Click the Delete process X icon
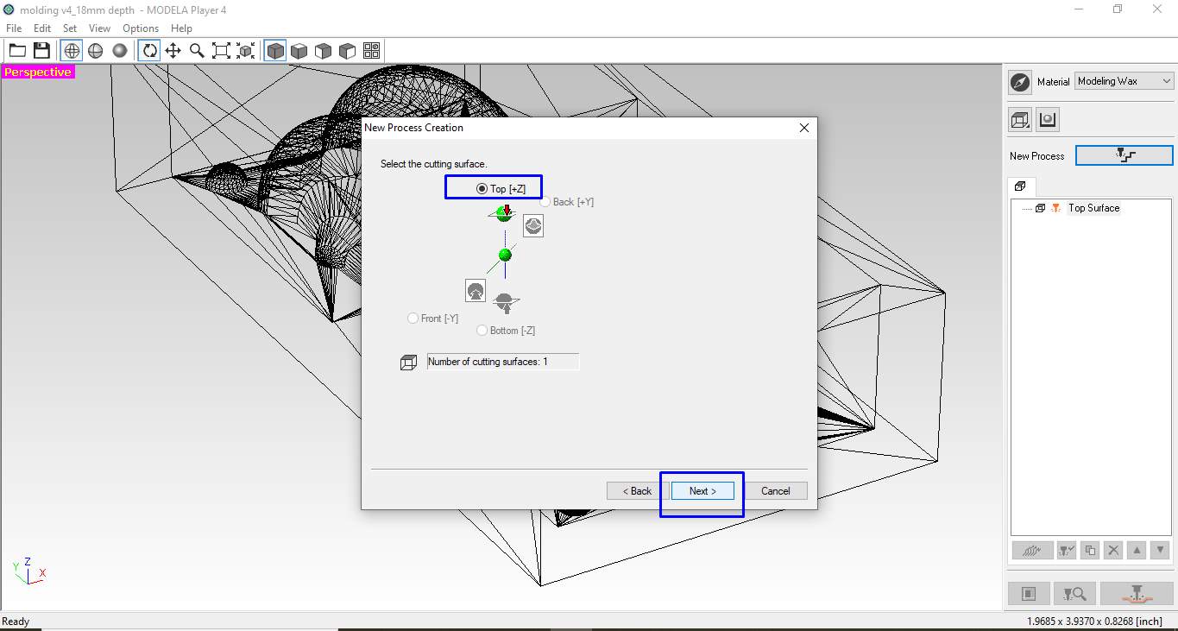The width and height of the screenshot is (1178, 631). point(1113,550)
